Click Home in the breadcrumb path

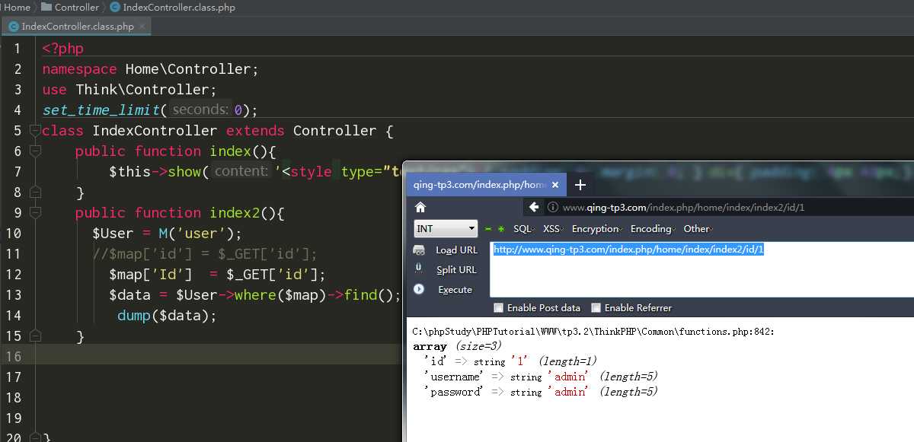click(x=16, y=8)
